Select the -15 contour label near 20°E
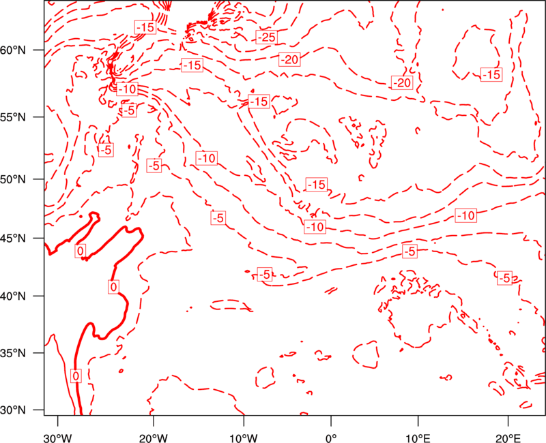Viewport: 546px width, 443px height. pos(491,74)
